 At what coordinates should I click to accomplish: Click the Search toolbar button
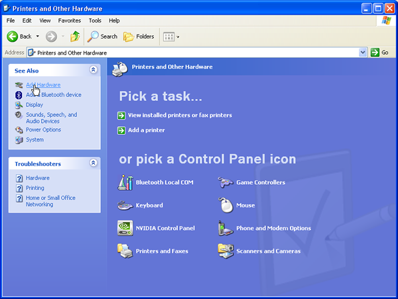pyautogui.click(x=103, y=37)
